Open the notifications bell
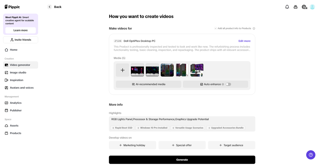This screenshot has width=323, height=167. click(x=287, y=7)
